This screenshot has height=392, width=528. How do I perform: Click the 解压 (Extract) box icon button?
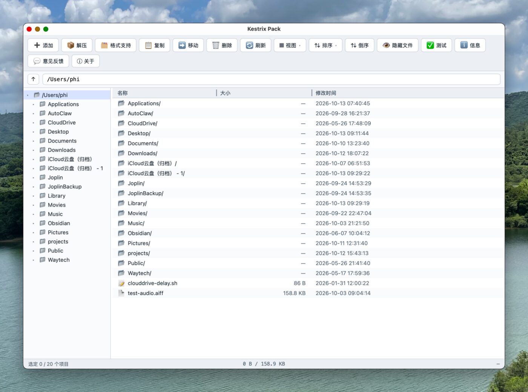pos(77,45)
